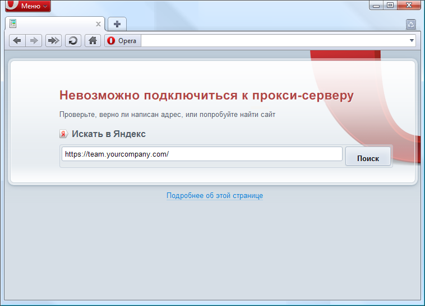Image resolution: width=425 pixels, height=306 pixels.
Task: Click the Поиск button
Action: pyautogui.click(x=368, y=156)
